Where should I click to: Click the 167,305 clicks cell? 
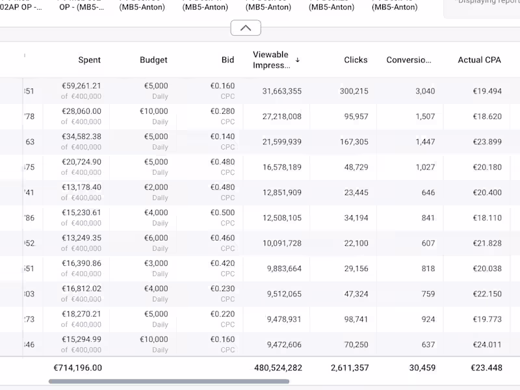pyautogui.click(x=354, y=142)
